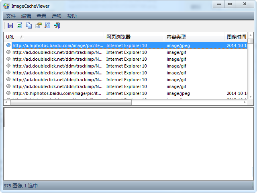Click the Refresh toolbar icon
Viewport: 257px width, 193px height.
tap(19, 26)
